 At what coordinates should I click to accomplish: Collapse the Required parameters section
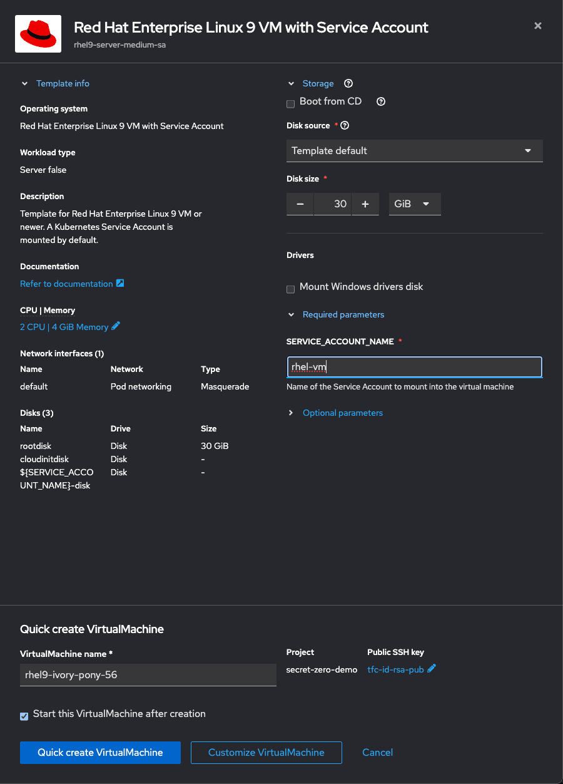point(343,314)
